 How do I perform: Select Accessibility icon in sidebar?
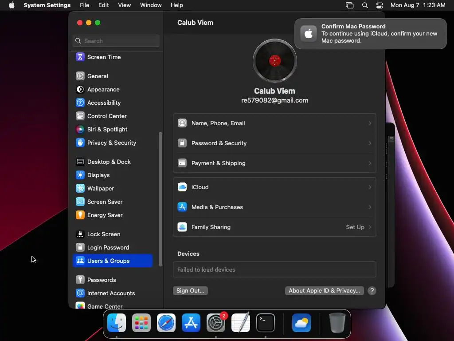click(80, 103)
